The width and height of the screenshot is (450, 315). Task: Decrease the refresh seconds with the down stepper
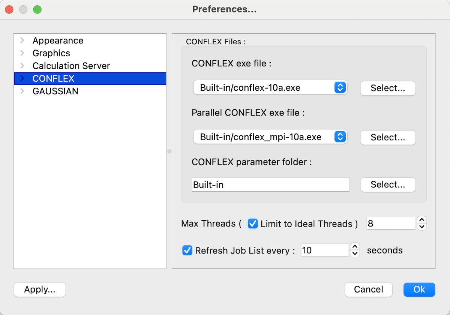(354, 253)
